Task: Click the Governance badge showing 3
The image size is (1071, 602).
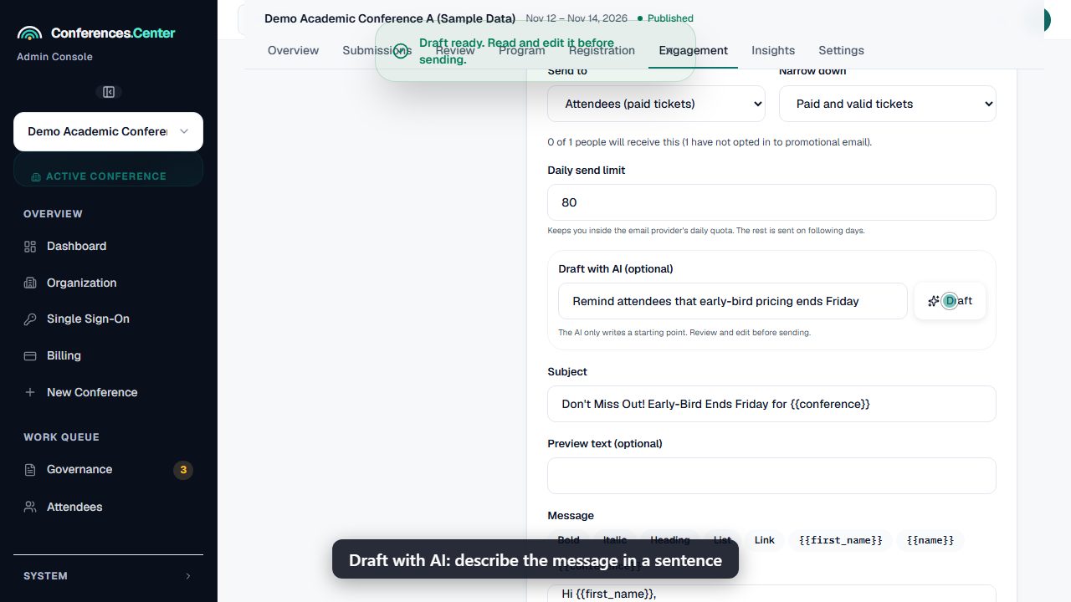Action: [183, 470]
